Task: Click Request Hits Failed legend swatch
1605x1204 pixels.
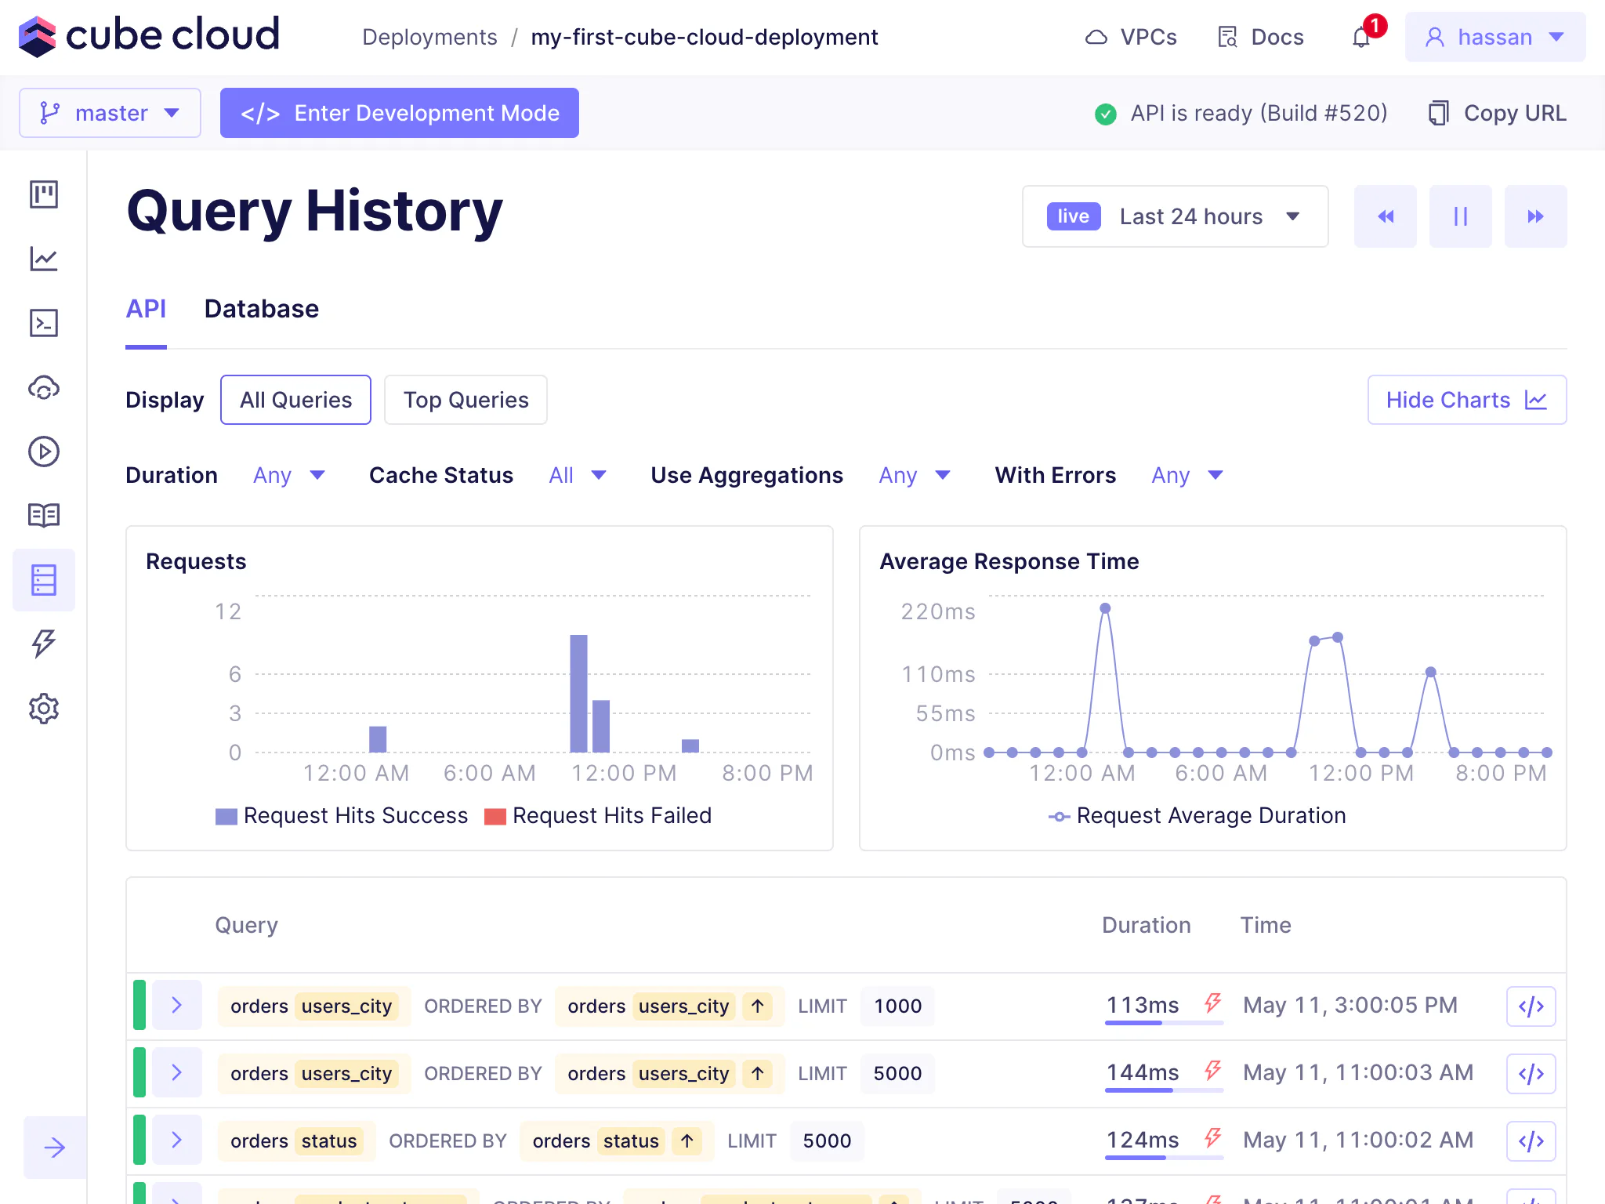Action: click(495, 816)
